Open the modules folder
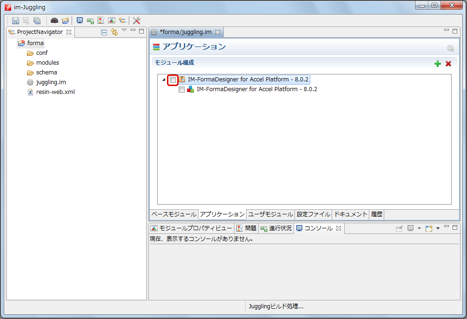Screen dimensions: 467x319 tap(43, 63)
